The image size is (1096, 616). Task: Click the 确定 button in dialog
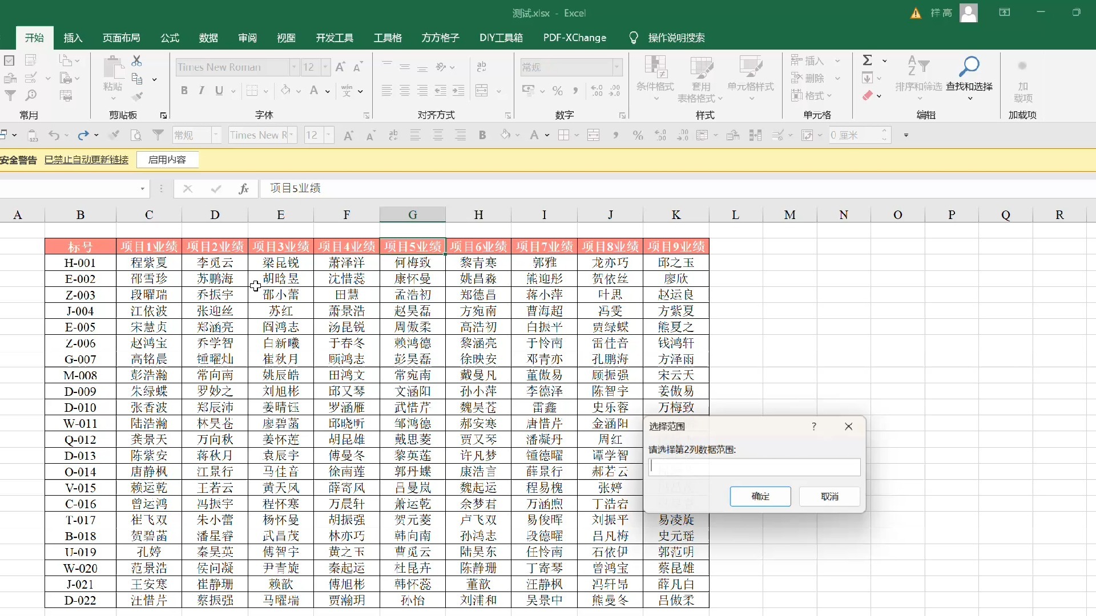pos(760,496)
